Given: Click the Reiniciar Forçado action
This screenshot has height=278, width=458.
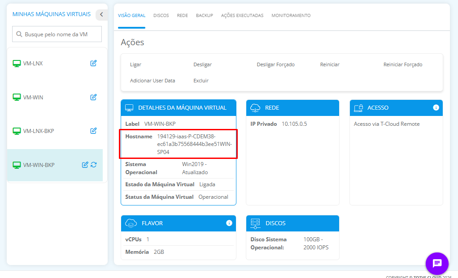Looking at the screenshot, I should (x=403, y=64).
